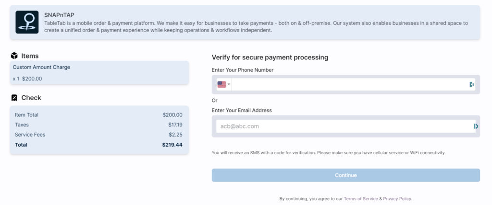492x205 pixels.
Task: Click the SNAPnTAP logo icon
Action: click(27, 22)
